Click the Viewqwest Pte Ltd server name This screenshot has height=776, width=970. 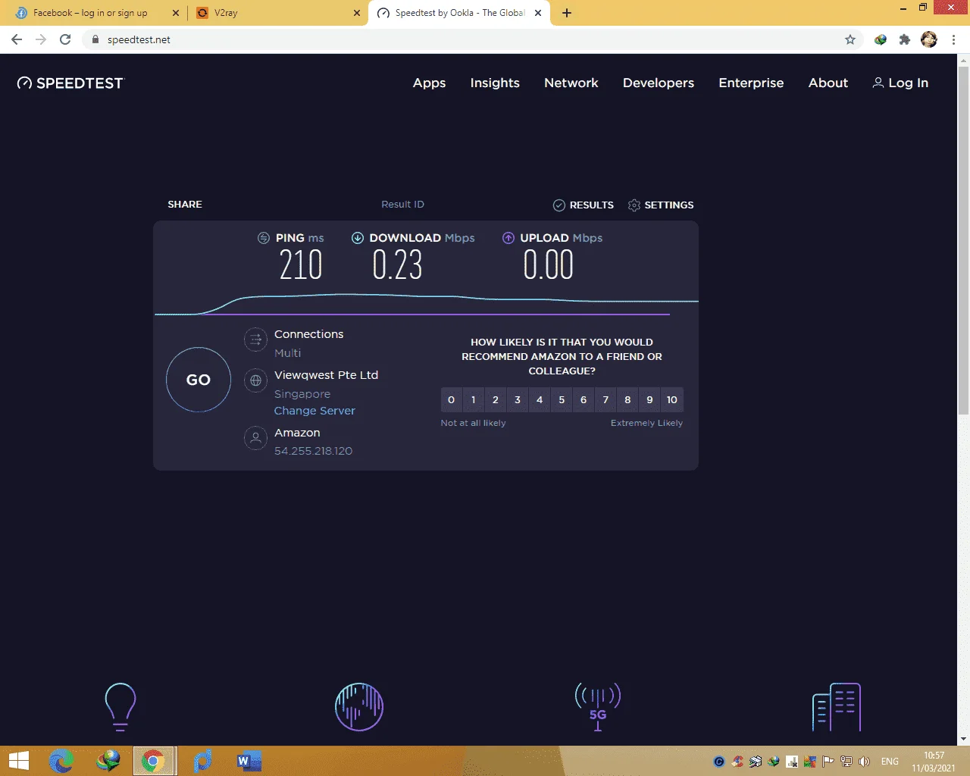click(326, 375)
